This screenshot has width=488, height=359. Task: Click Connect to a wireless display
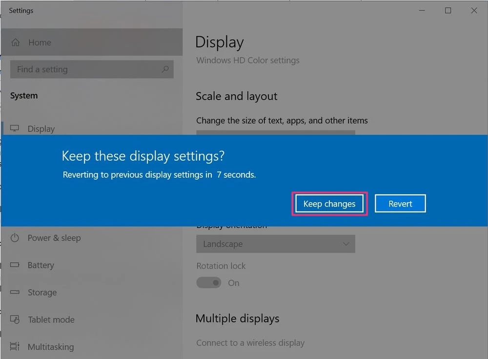point(250,343)
